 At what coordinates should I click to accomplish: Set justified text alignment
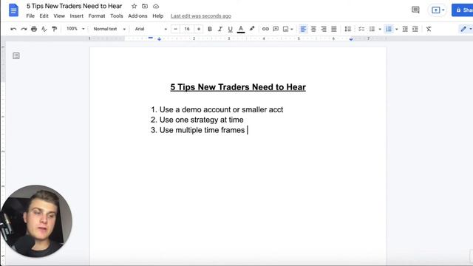point(333,29)
